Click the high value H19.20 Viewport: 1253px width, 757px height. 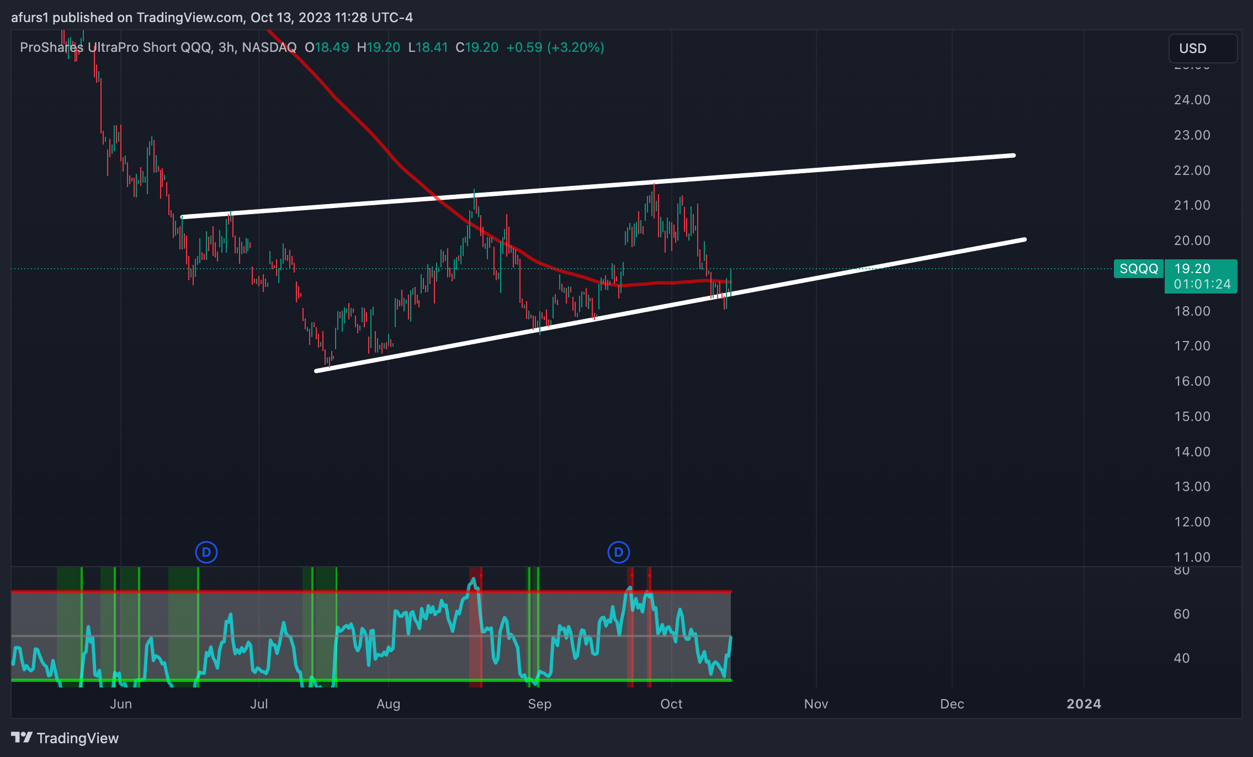pos(379,47)
